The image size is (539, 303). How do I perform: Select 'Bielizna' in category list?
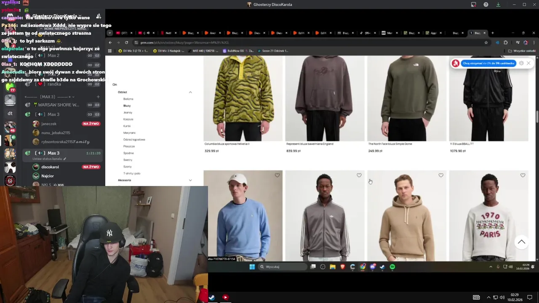128,99
